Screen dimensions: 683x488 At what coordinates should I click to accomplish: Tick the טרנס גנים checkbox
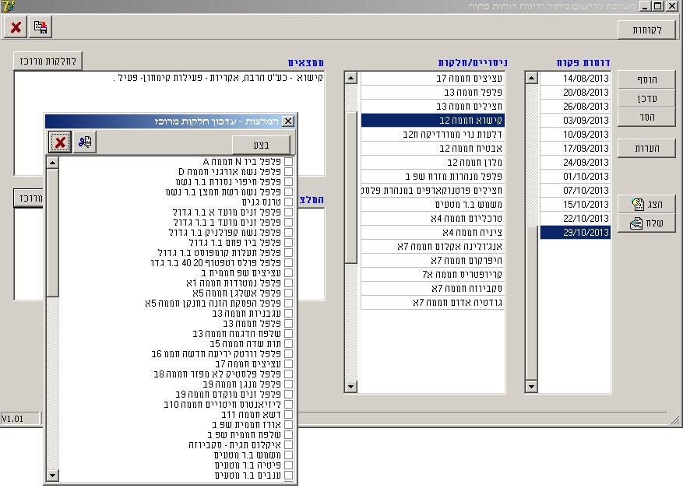(288, 202)
